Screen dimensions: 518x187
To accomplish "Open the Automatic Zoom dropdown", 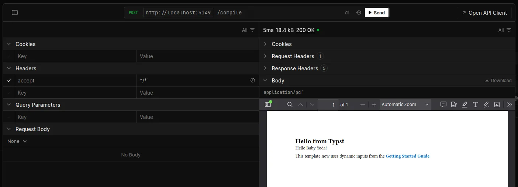I will 405,105.
